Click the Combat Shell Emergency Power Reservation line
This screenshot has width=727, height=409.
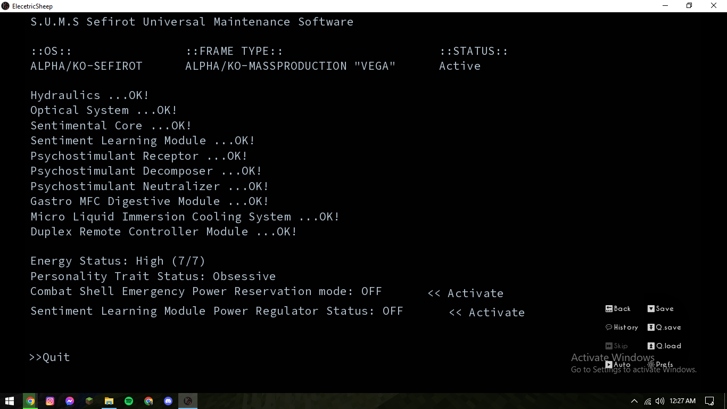click(x=206, y=291)
